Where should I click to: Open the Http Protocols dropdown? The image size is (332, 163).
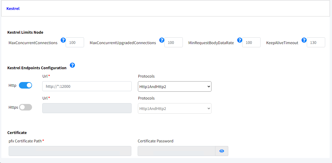click(175, 87)
